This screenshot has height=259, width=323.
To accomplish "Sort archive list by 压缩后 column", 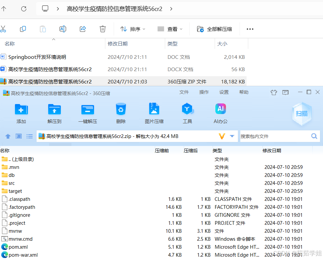I will (x=190, y=151).
